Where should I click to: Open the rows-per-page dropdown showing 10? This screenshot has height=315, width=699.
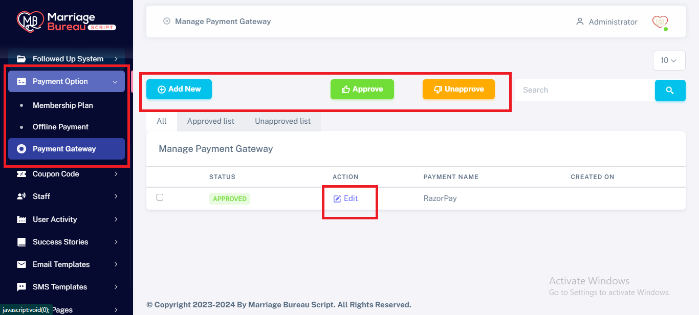pos(669,60)
